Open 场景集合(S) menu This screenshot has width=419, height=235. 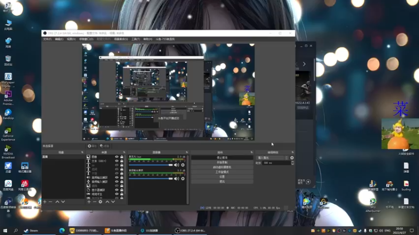[x=121, y=39]
